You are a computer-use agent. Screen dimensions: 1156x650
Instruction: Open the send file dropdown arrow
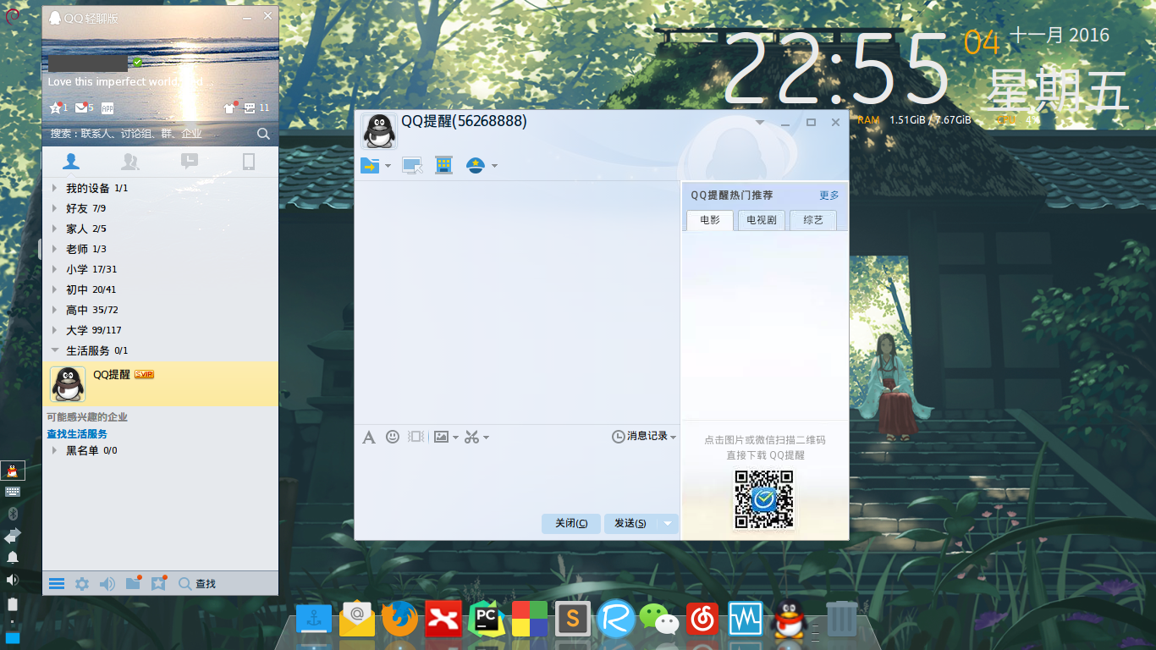coord(388,166)
